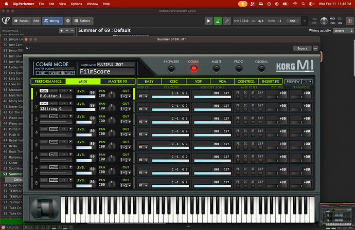355x230 pixels.
Task: Open the PREVIEW number dropdown
Action: coord(307,82)
